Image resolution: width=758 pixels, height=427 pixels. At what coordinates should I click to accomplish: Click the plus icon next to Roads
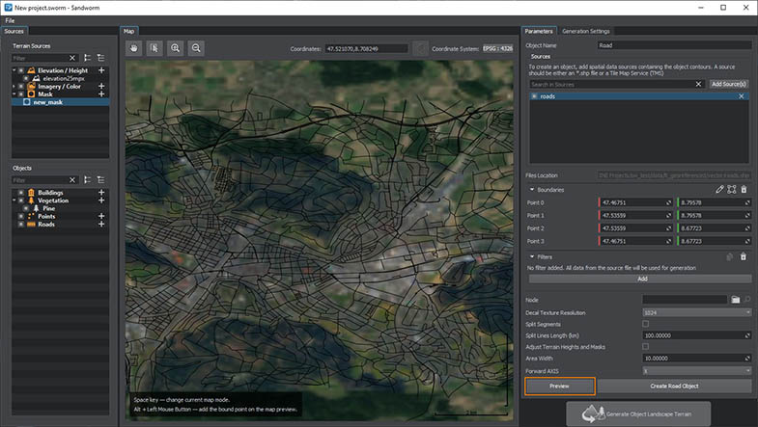pyautogui.click(x=101, y=225)
